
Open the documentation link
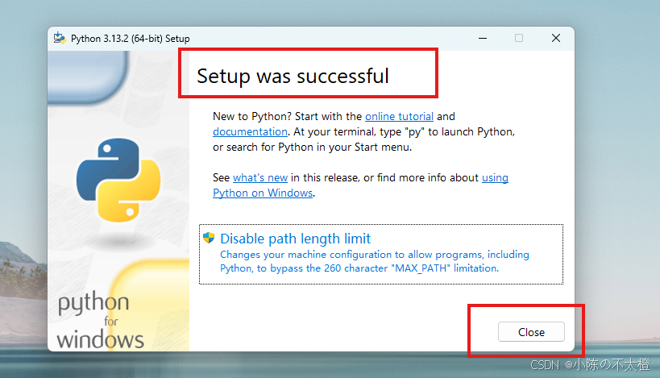tap(250, 131)
